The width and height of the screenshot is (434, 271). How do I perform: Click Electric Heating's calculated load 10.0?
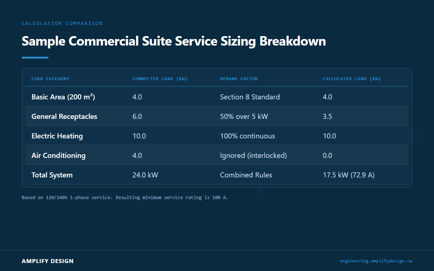(x=329, y=136)
